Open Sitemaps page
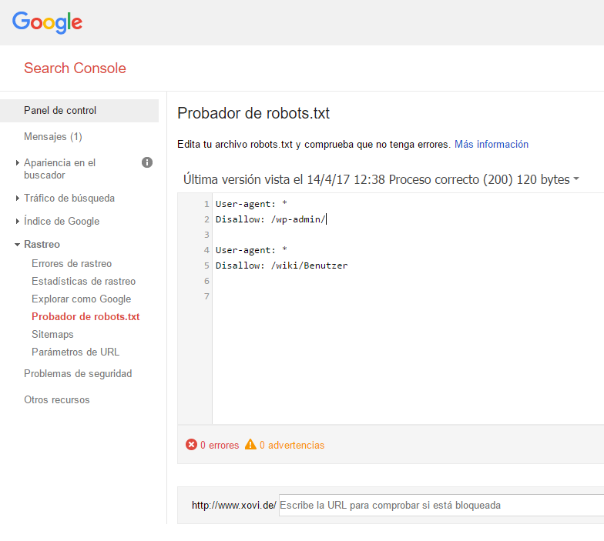 click(52, 334)
